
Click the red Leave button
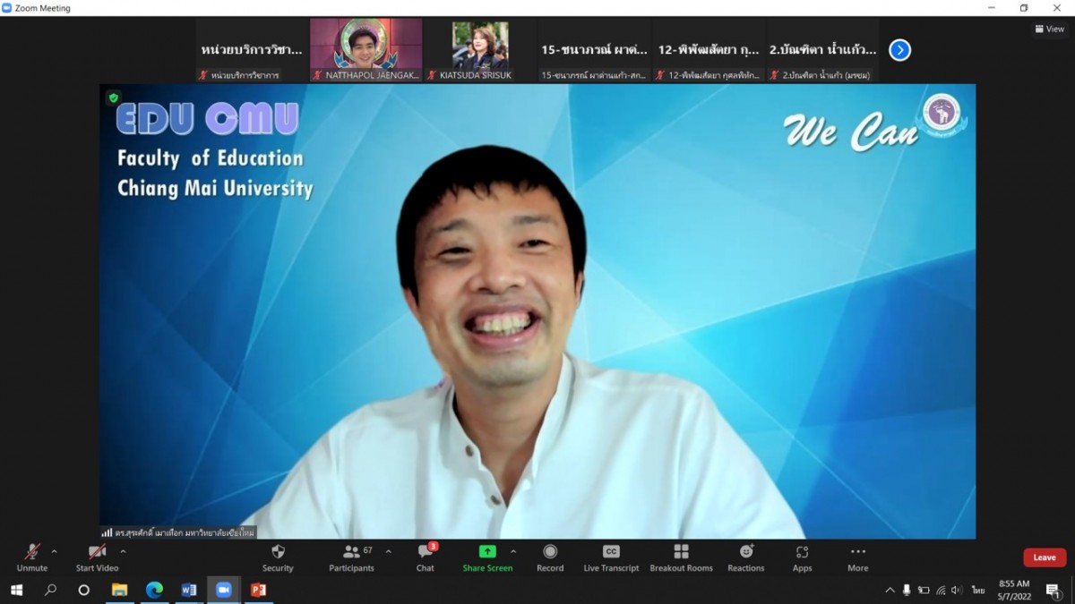tap(1044, 557)
